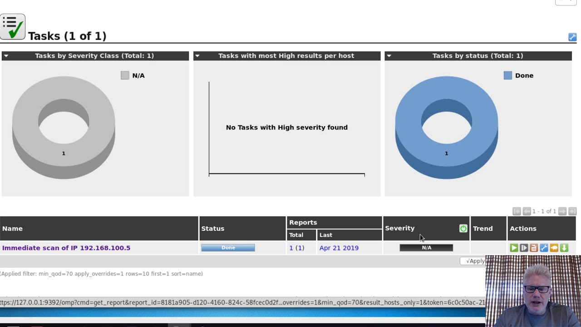The width and height of the screenshot is (581, 327).
Task: Sort table by Status column
Action: (x=213, y=228)
